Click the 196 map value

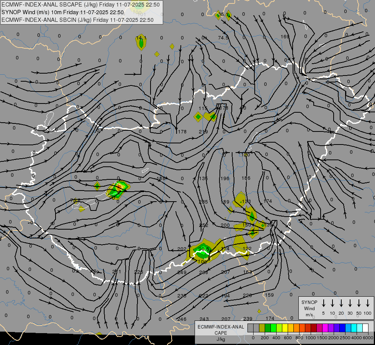[225, 179]
